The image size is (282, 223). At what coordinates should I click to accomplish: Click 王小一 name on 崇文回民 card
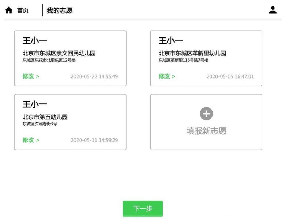coord(35,40)
